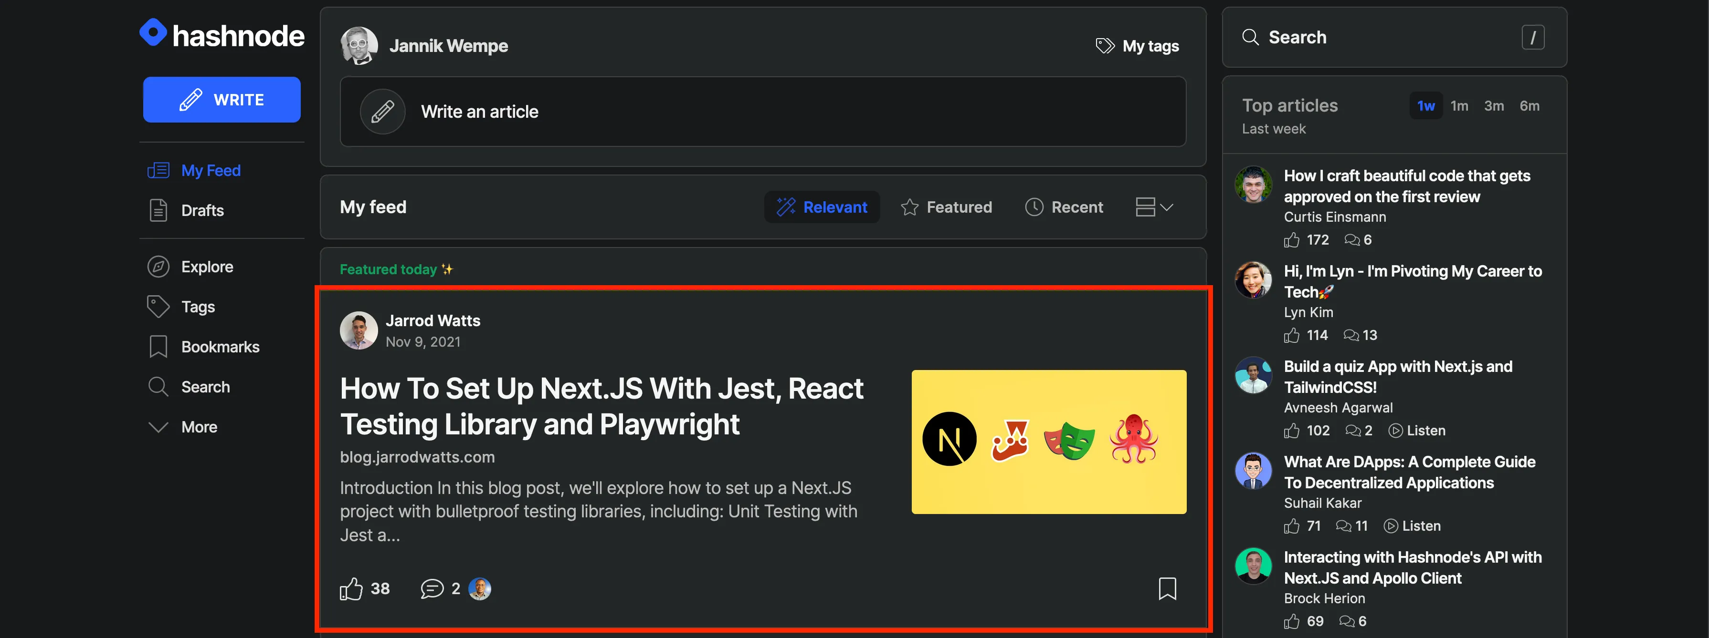
Task: Click the pencil icon in Write an article
Action: point(382,111)
